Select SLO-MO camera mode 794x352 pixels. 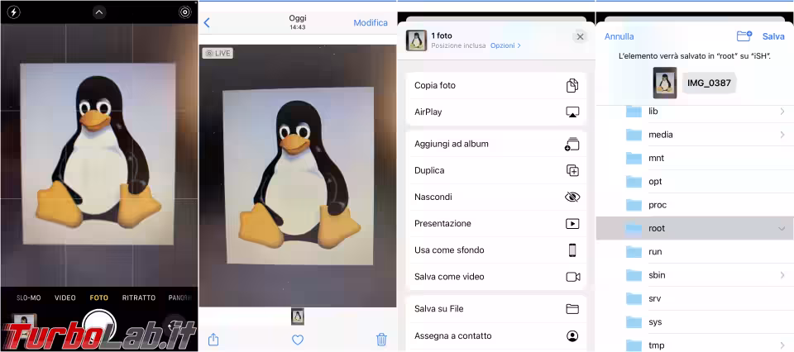point(29,298)
